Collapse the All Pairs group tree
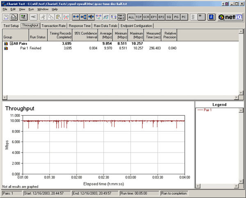Viewport: 246px width, 198px height. (12, 43)
